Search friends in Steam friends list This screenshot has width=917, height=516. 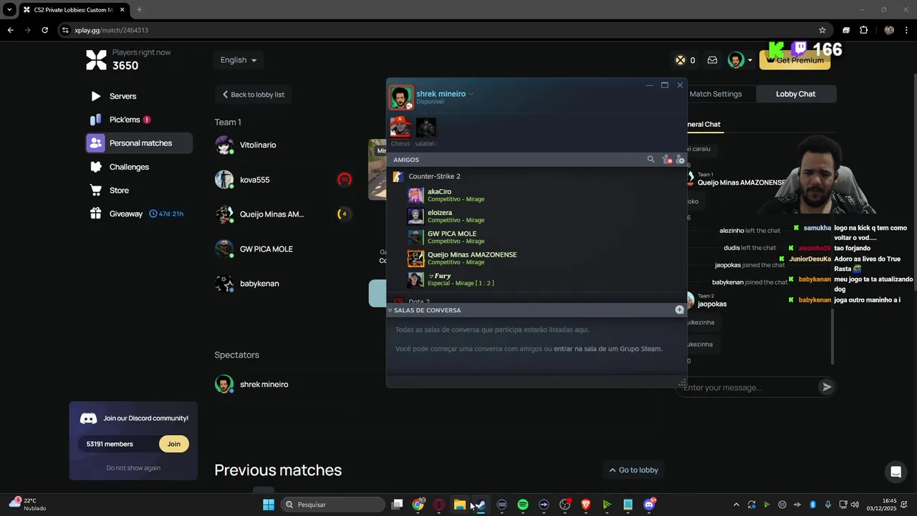[650, 159]
